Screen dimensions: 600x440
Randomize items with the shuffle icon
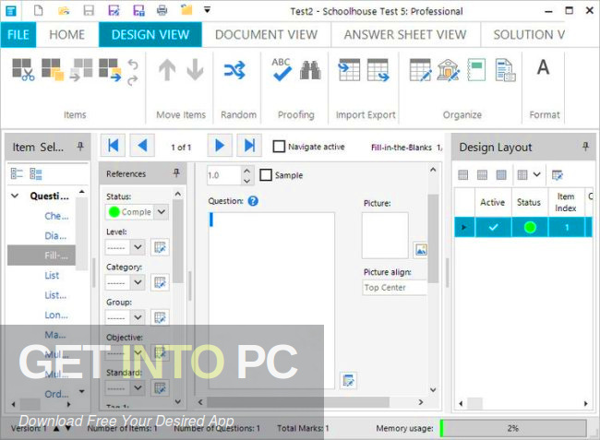(x=234, y=70)
